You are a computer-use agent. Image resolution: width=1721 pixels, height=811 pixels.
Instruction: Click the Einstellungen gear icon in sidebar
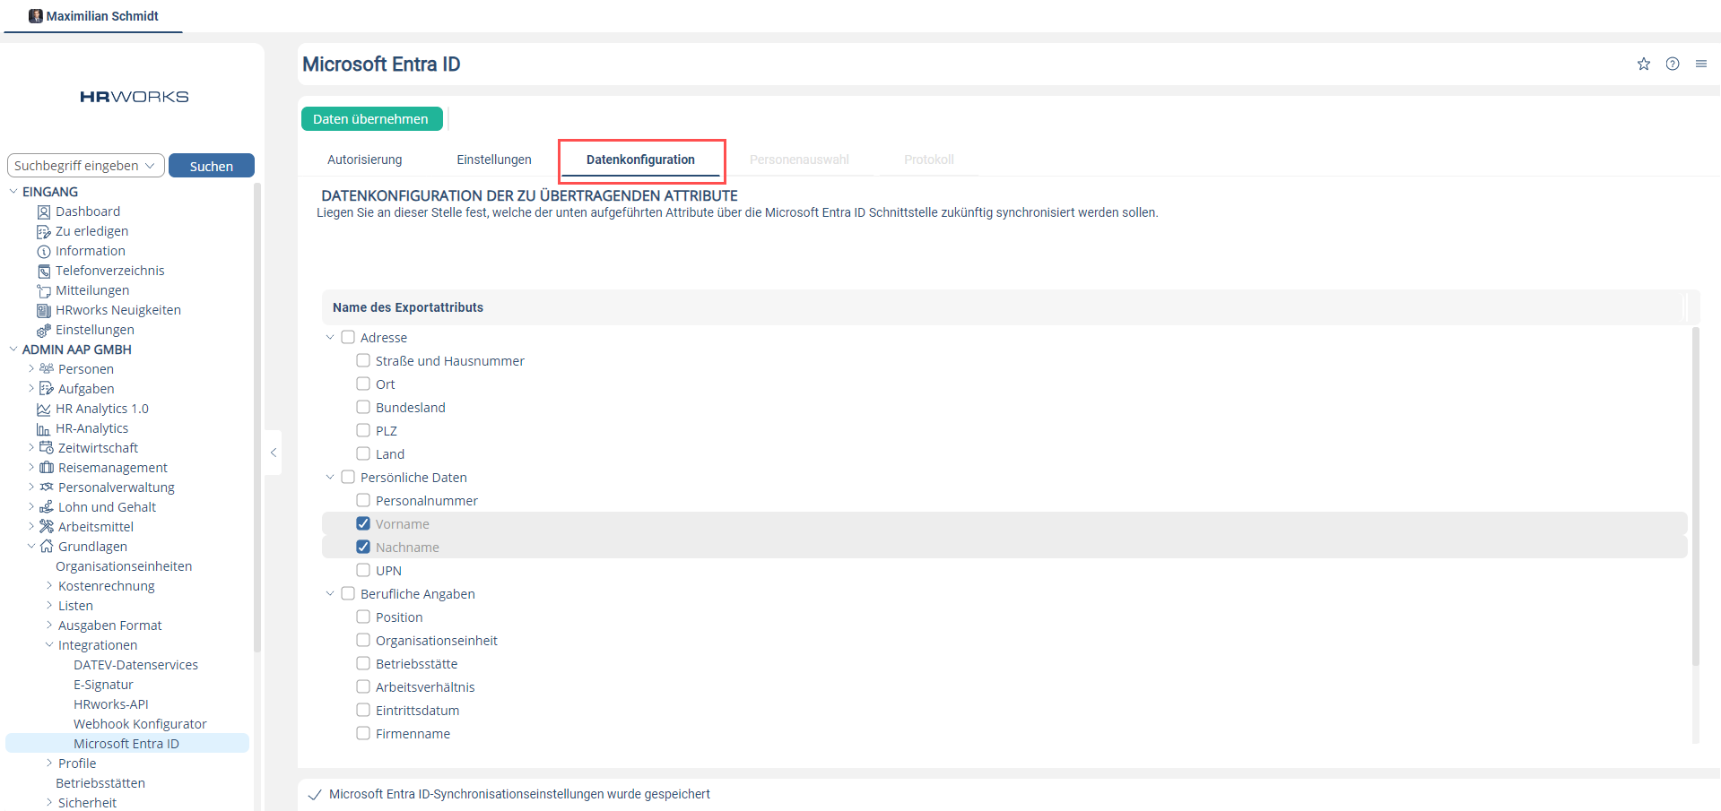44,331
